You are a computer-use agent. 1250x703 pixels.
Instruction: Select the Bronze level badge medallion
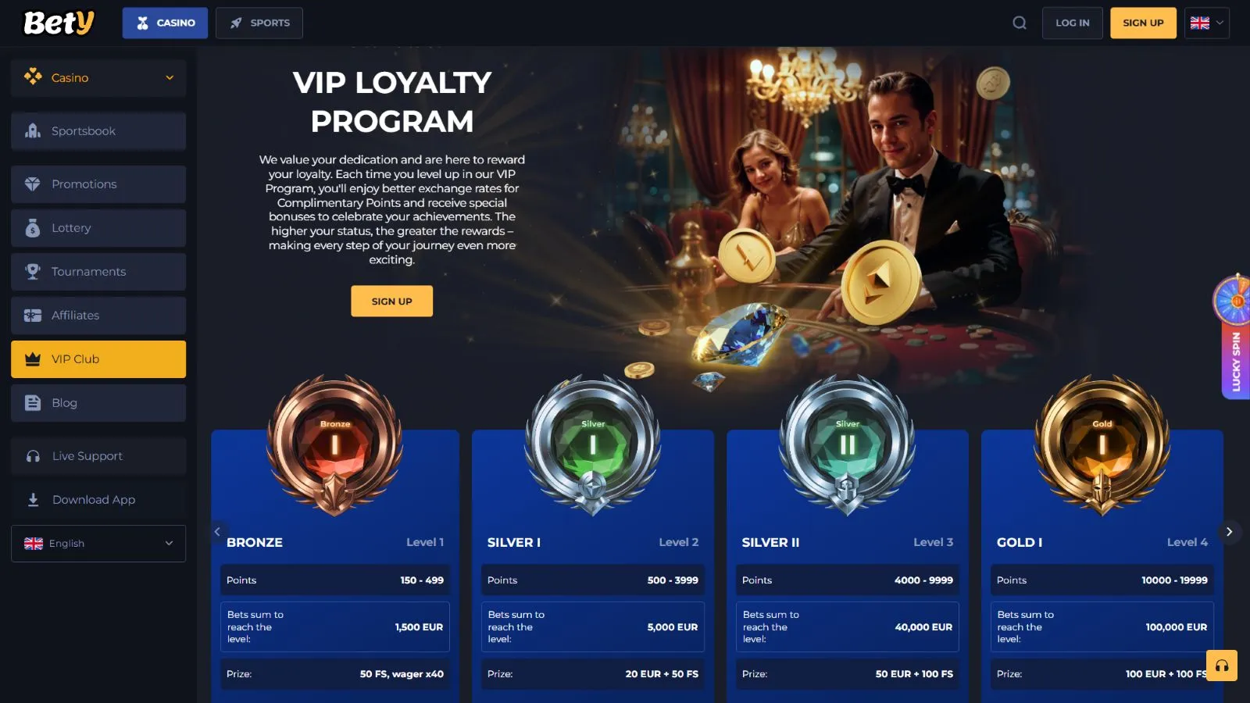pyautogui.click(x=335, y=444)
